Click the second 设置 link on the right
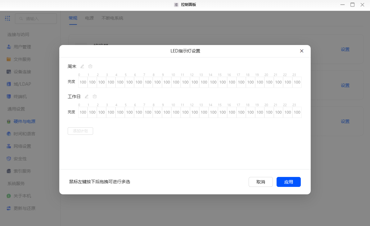370x226 pixels. [x=345, y=85]
